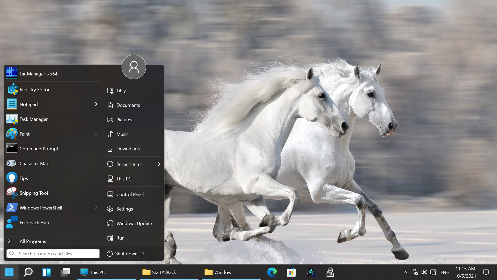Expand Windows PowerShell submenu
The image size is (497, 280).
click(x=96, y=207)
